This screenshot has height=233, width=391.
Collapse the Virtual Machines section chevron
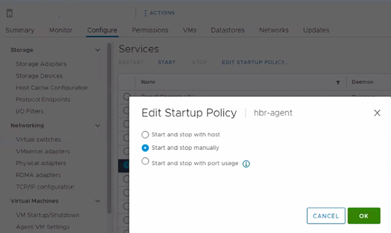[x=97, y=201]
